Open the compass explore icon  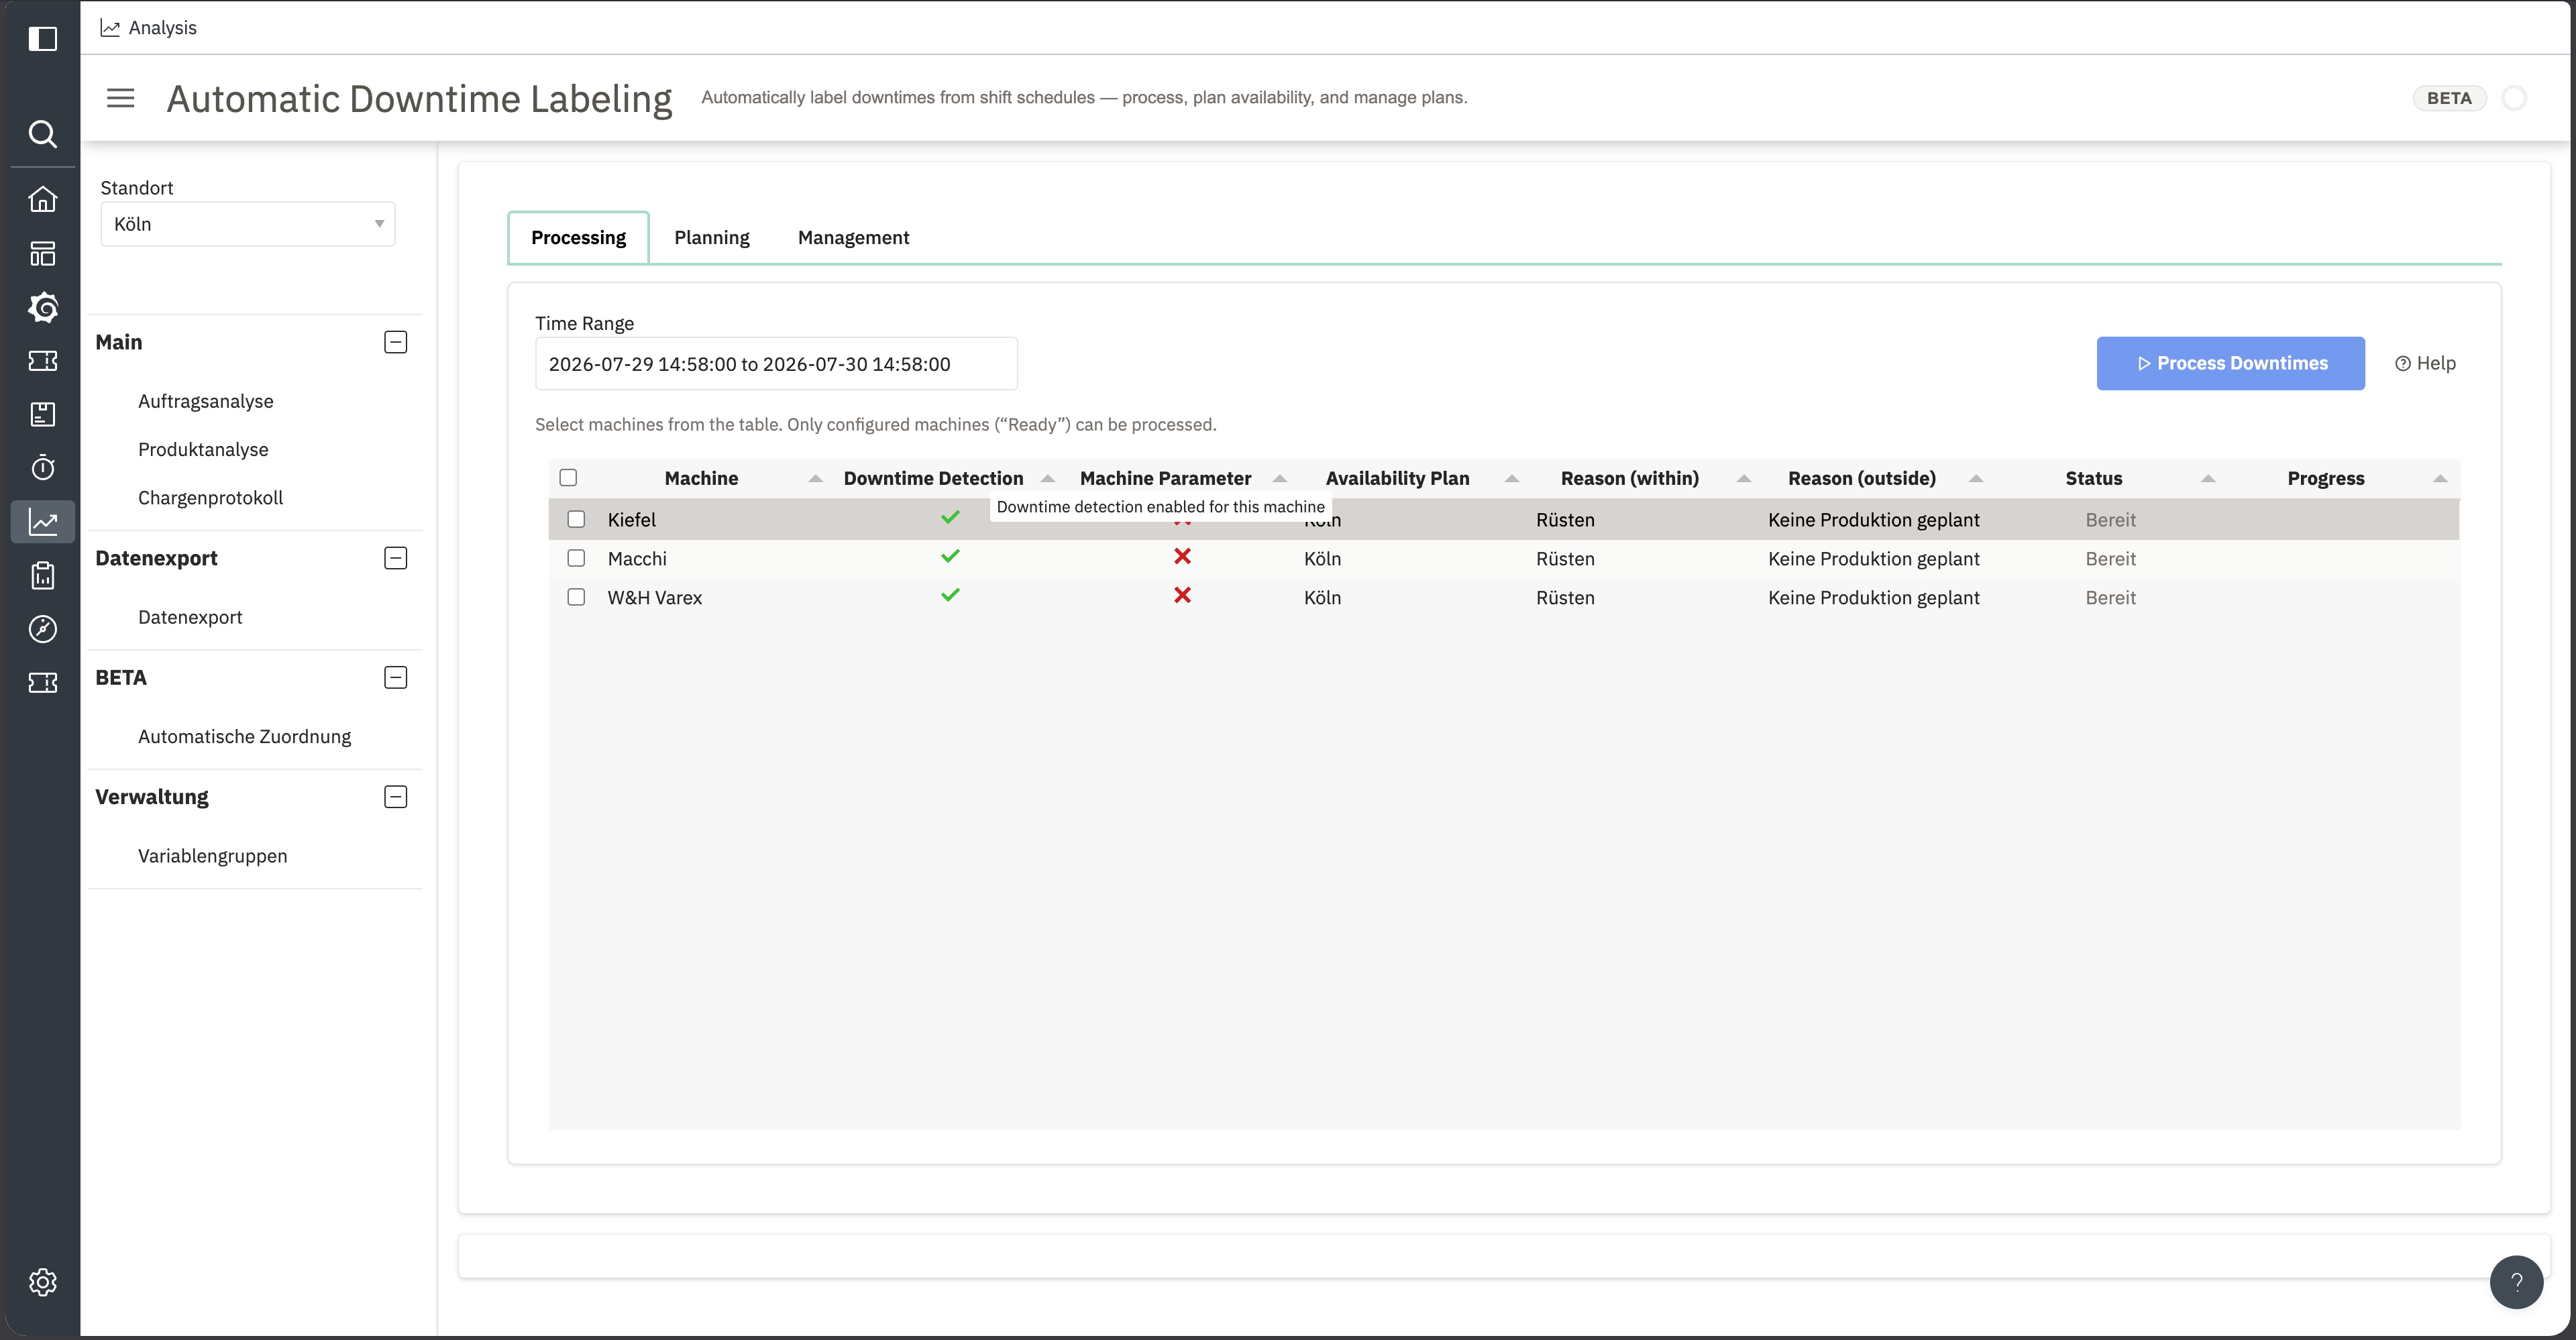point(42,629)
